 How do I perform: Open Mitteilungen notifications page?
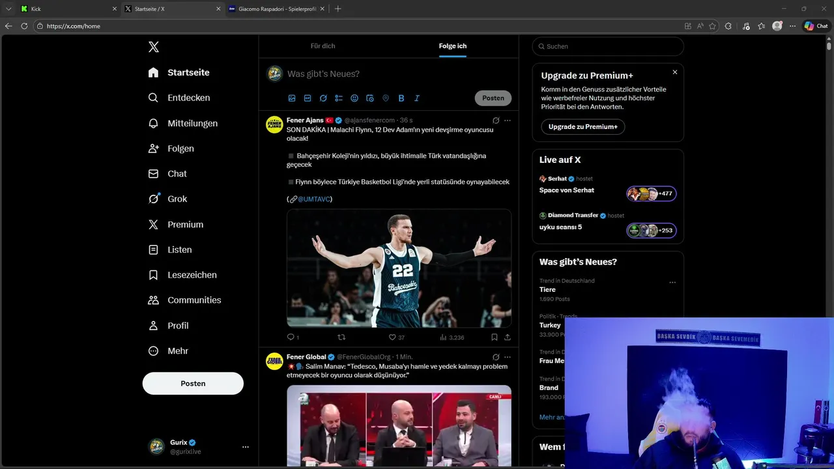coord(182,123)
